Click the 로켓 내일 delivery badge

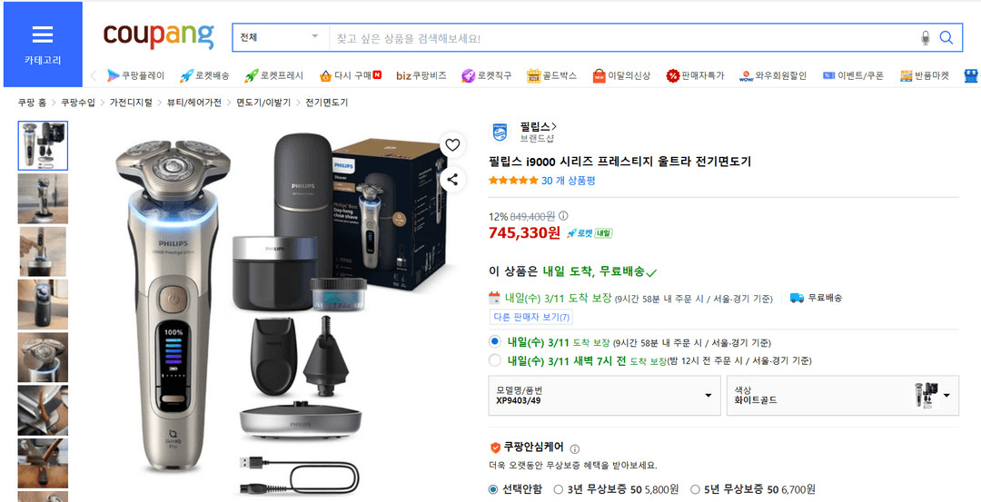click(x=590, y=233)
